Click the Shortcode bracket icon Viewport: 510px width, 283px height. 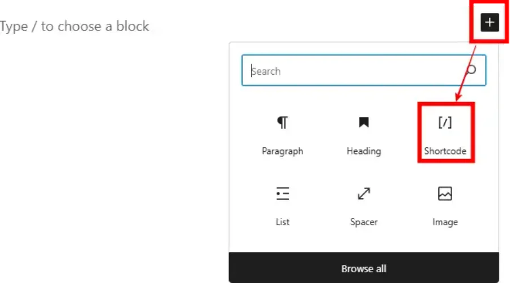tap(445, 122)
